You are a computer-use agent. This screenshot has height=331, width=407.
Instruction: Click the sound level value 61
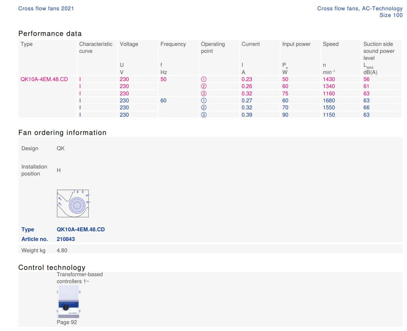click(366, 86)
